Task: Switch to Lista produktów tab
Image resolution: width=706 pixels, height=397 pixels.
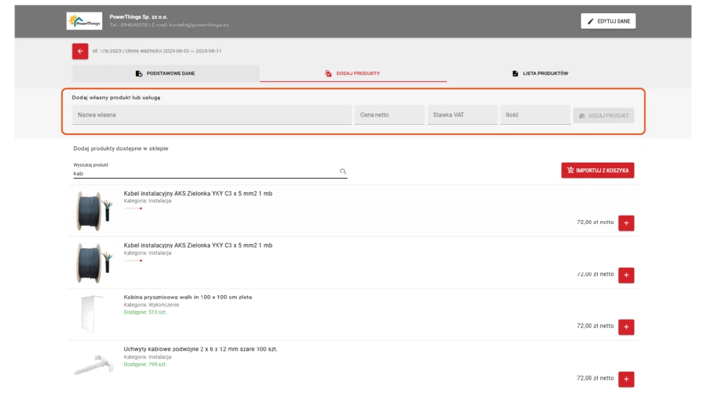Action: tap(540, 73)
